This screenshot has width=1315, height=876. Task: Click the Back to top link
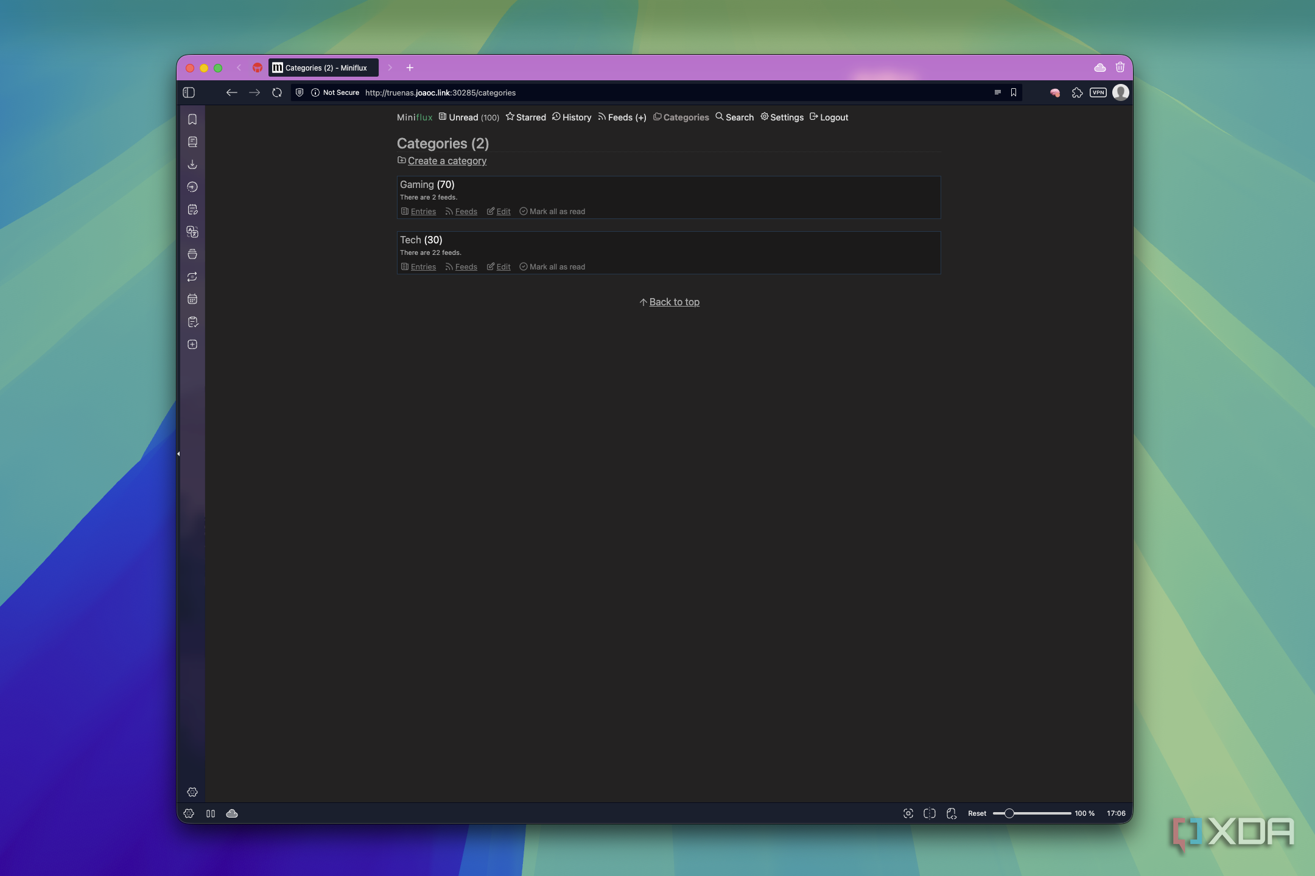[x=674, y=302]
